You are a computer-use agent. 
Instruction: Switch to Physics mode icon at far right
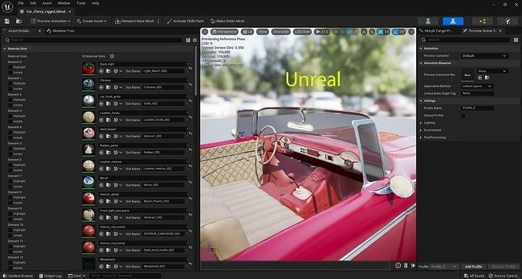(507, 22)
